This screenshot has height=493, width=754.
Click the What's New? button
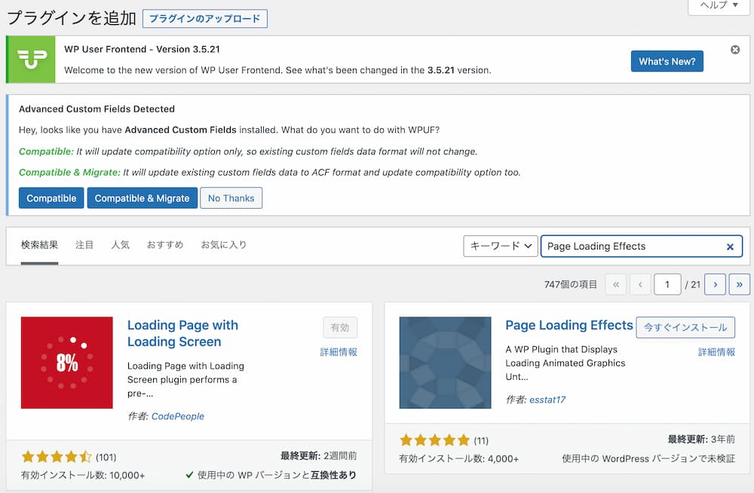point(667,62)
